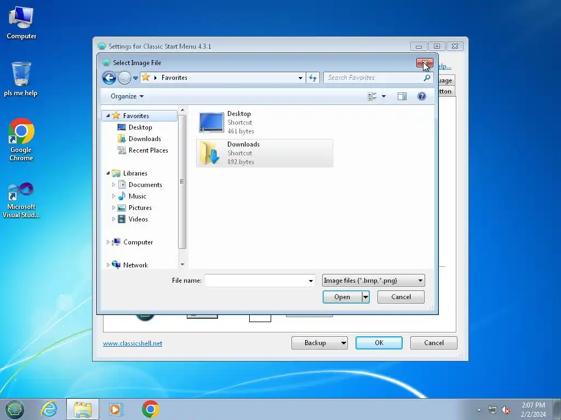Open Computer desktop icon
The width and height of the screenshot is (561, 420).
click(21, 23)
